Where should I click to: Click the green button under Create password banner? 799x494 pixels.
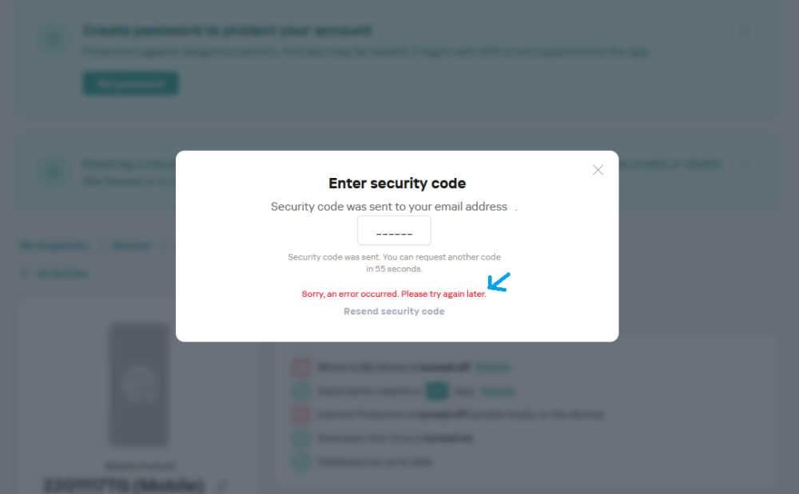130,83
